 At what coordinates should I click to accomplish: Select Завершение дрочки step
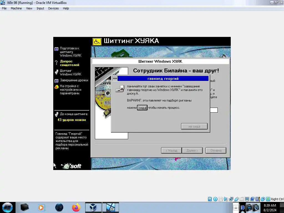point(74,80)
